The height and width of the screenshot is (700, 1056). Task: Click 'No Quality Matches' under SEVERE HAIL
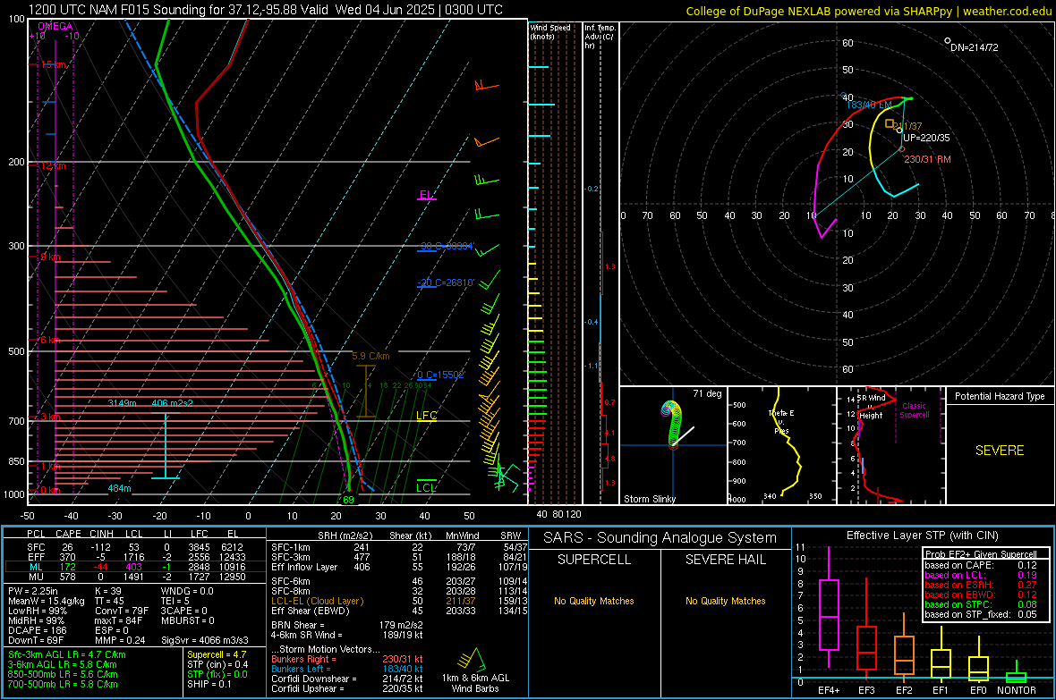pos(725,601)
